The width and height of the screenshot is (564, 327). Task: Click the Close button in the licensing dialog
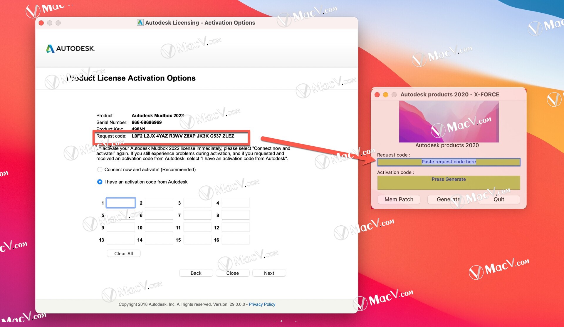coord(232,273)
